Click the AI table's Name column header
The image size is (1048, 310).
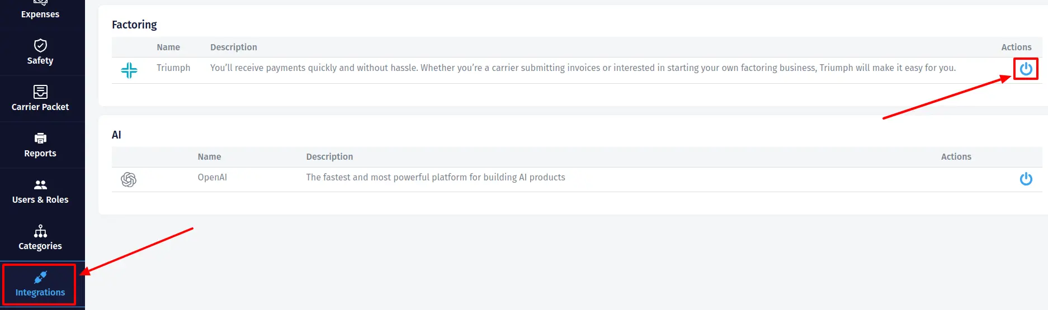[209, 157]
